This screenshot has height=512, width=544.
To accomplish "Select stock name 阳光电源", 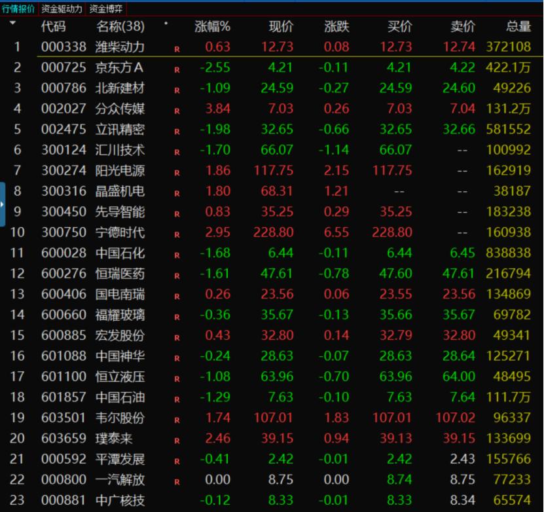I will click(120, 170).
